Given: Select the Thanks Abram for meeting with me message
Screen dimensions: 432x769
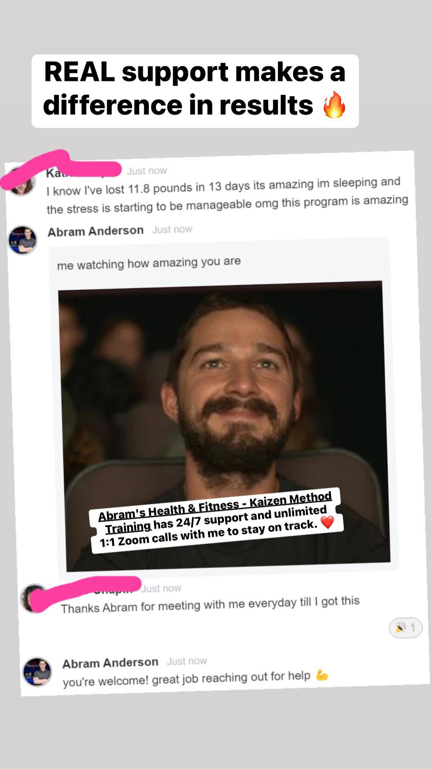Looking at the screenshot, I should point(210,604).
